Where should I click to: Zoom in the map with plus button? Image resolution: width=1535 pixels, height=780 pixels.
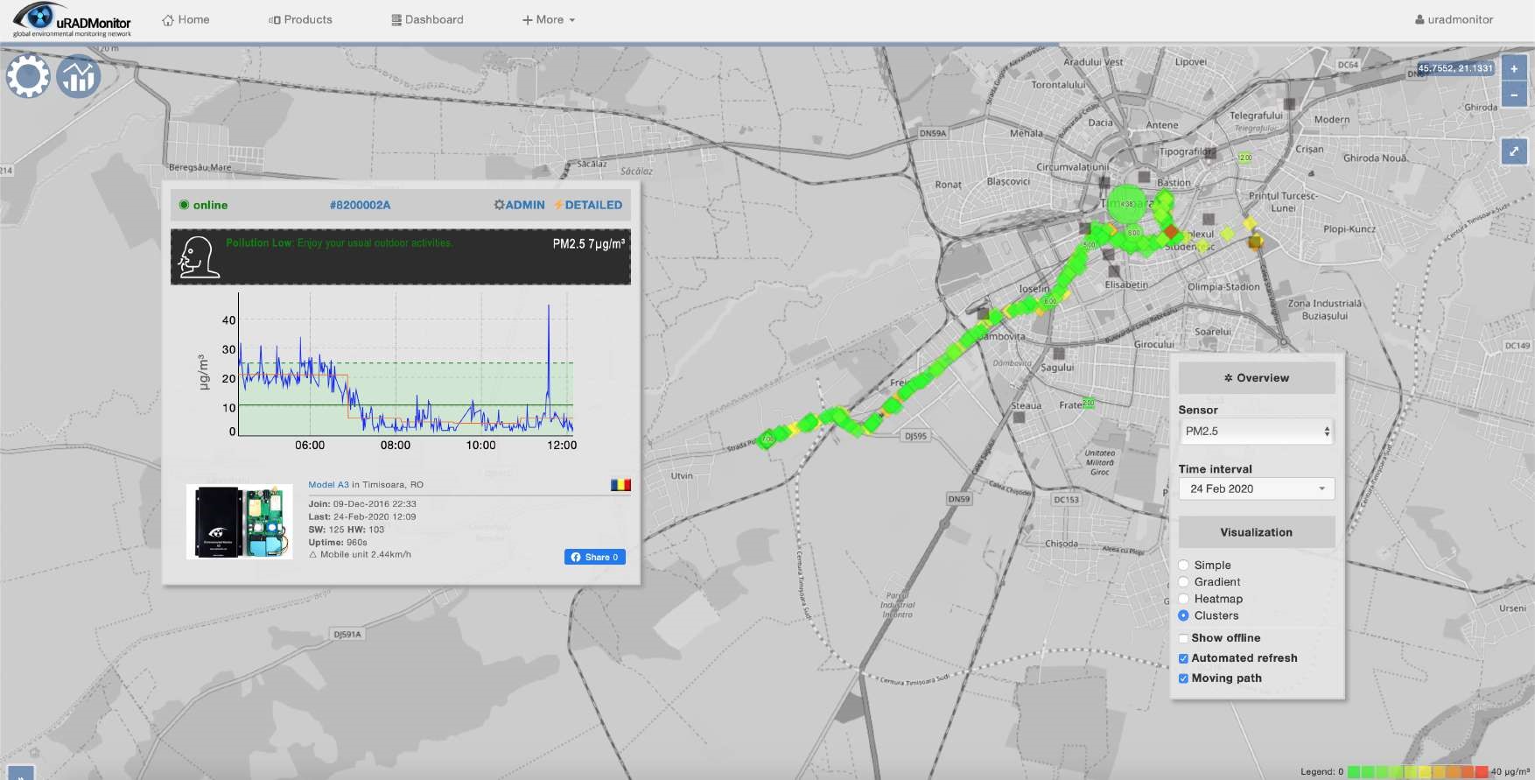point(1514,69)
